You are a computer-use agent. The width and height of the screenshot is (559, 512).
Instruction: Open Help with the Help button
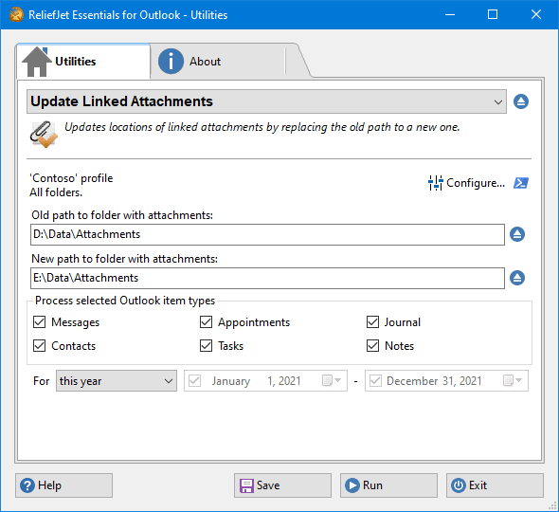pos(63,485)
